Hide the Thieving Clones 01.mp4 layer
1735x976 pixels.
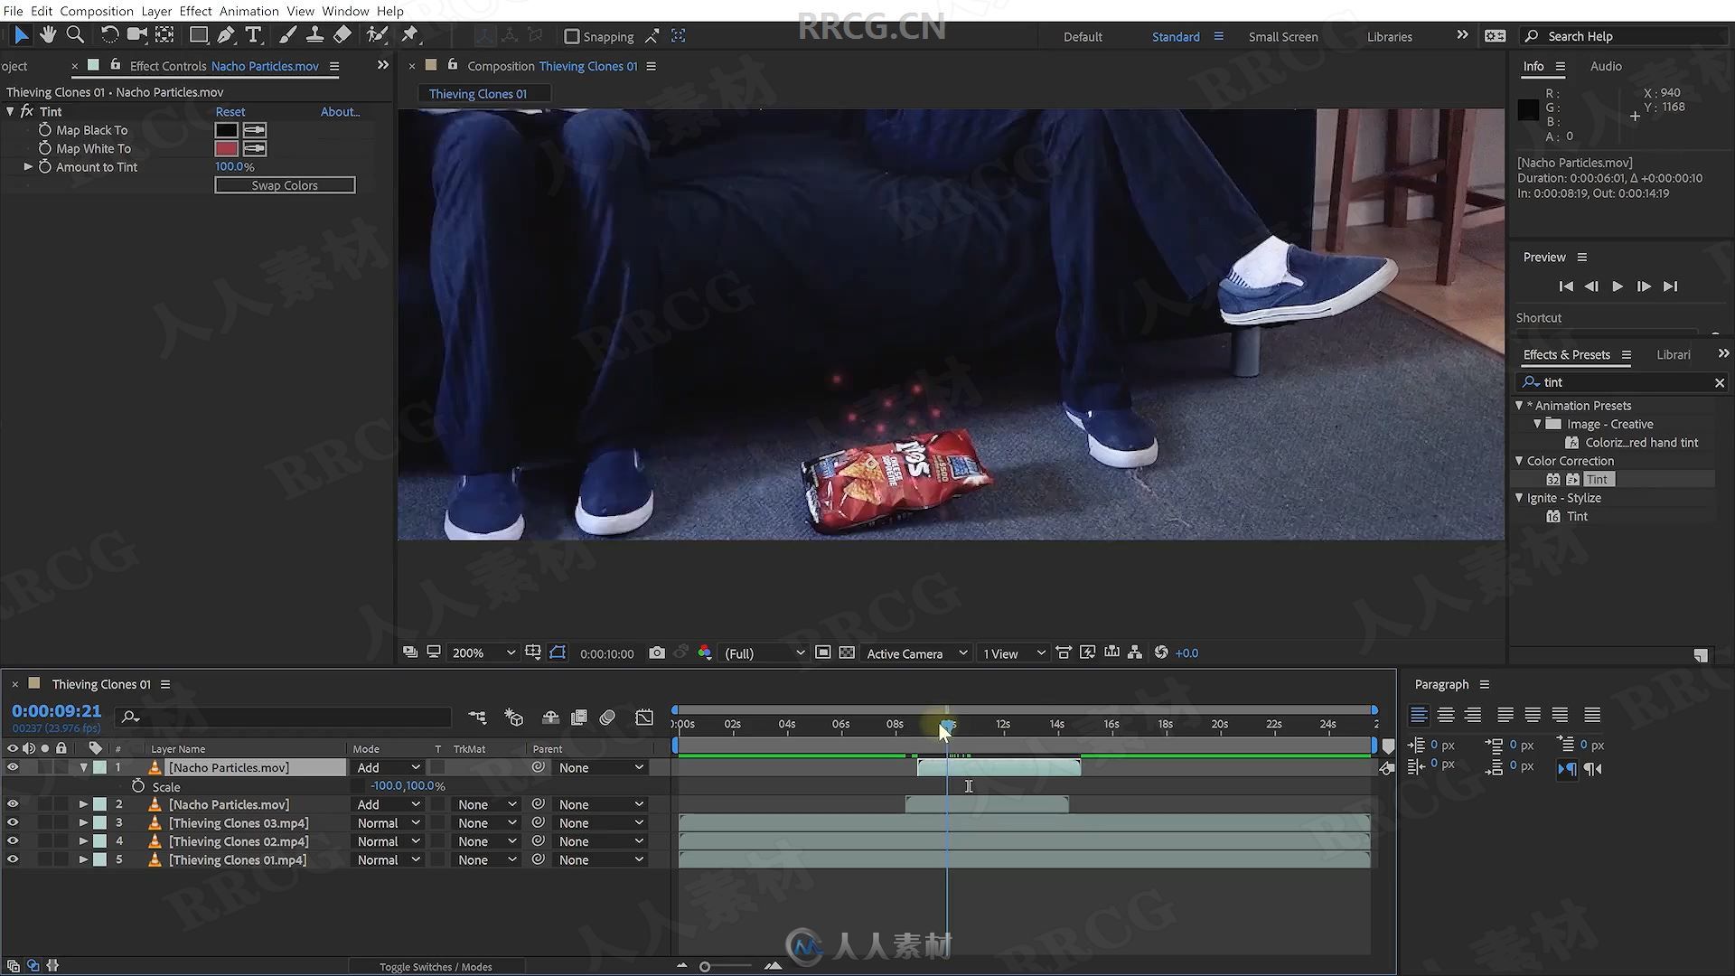click(x=13, y=859)
